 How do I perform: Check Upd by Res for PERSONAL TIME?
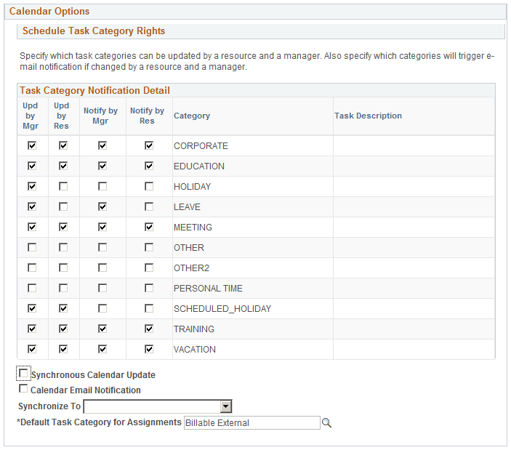coord(63,288)
